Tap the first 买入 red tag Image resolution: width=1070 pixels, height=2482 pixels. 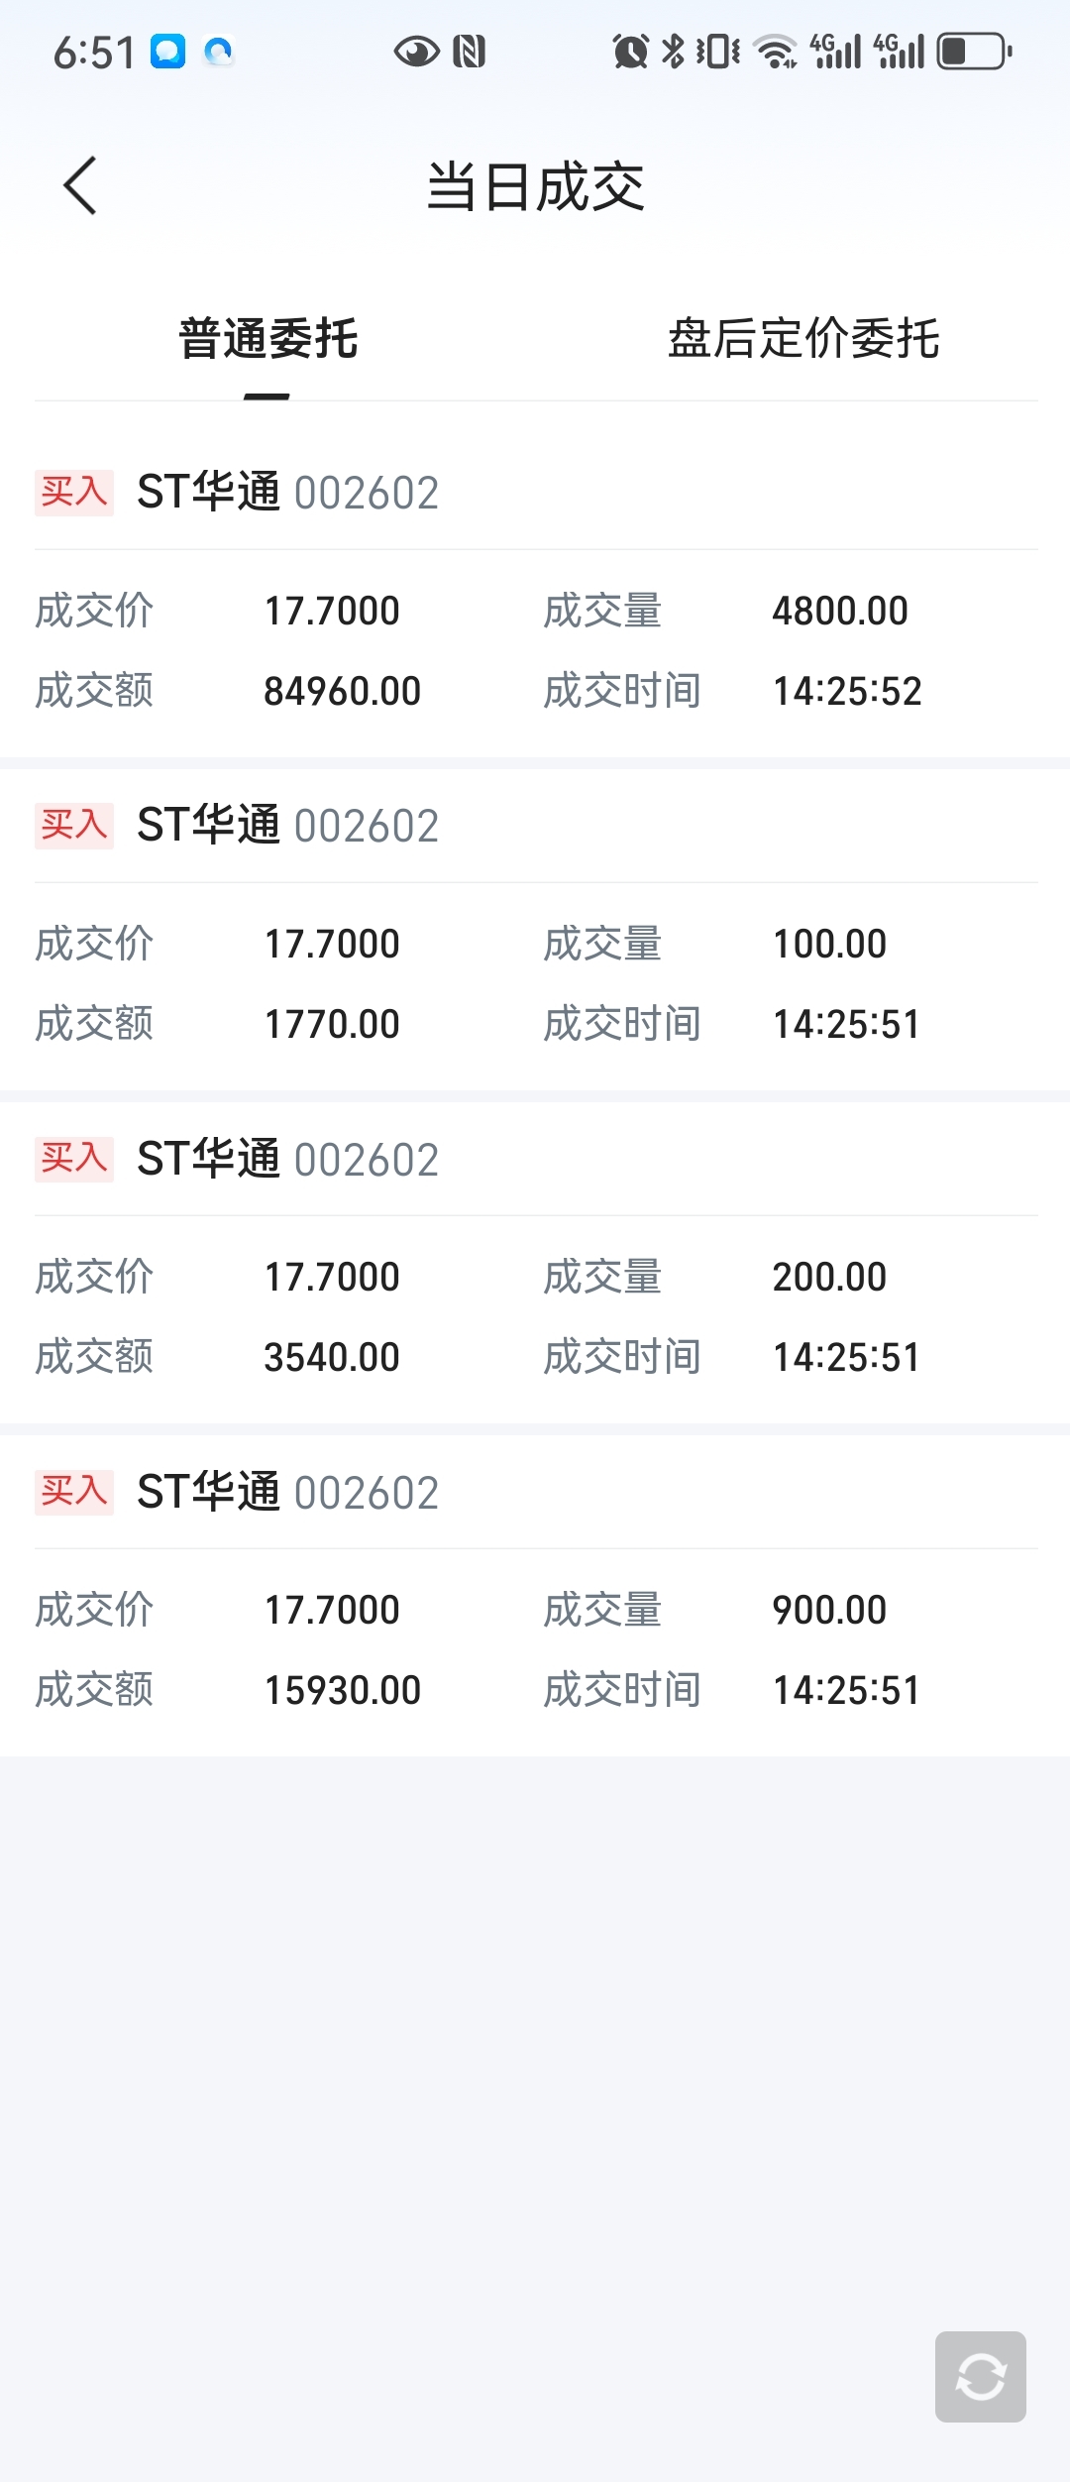click(74, 493)
